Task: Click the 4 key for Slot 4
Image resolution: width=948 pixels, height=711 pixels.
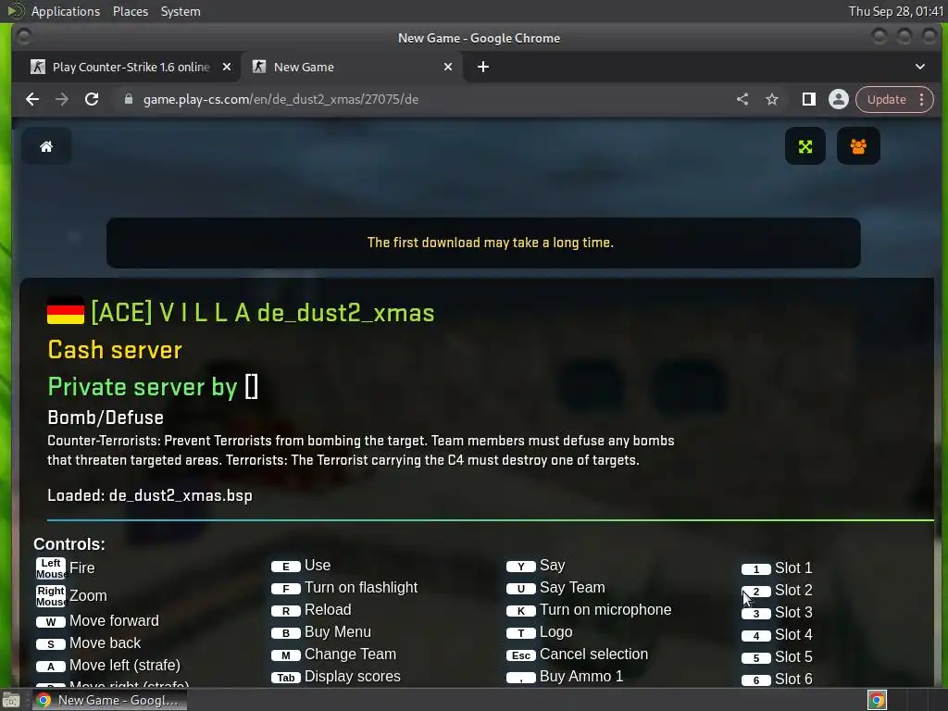Action: 756,636
